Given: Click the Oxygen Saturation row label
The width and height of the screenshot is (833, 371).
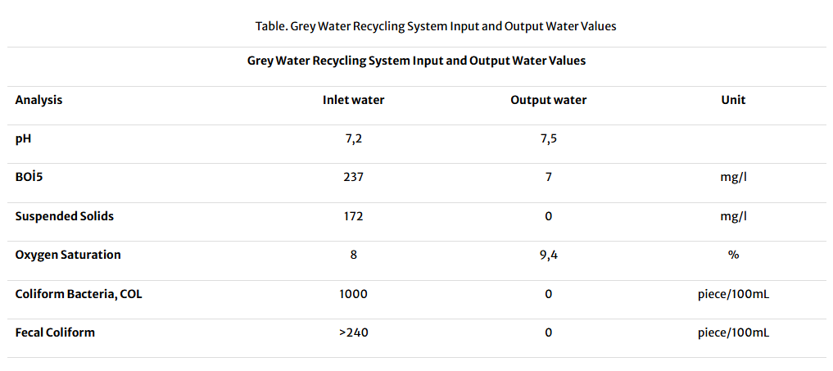Looking at the screenshot, I should pos(68,255).
